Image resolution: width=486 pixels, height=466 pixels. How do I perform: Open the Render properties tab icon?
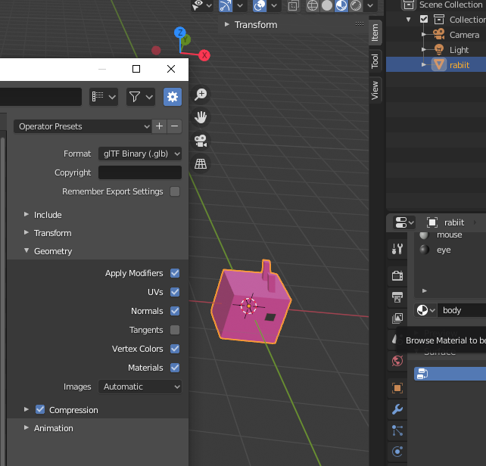[397, 275]
